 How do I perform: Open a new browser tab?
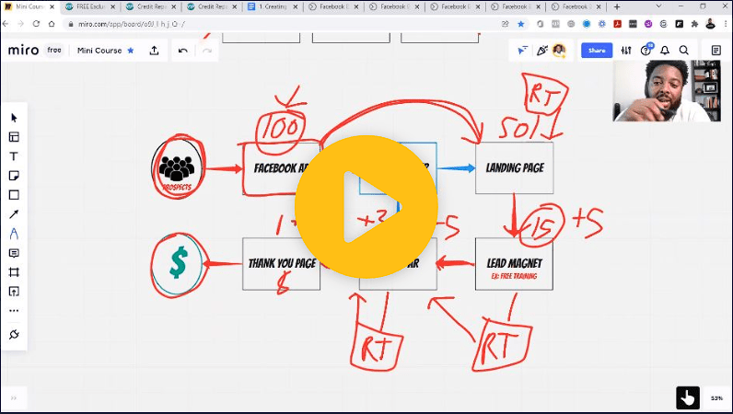point(617,6)
